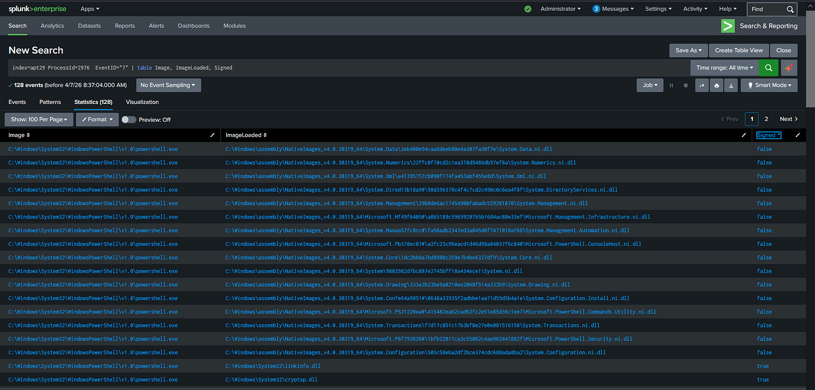Open the Help dropdown

(728, 9)
